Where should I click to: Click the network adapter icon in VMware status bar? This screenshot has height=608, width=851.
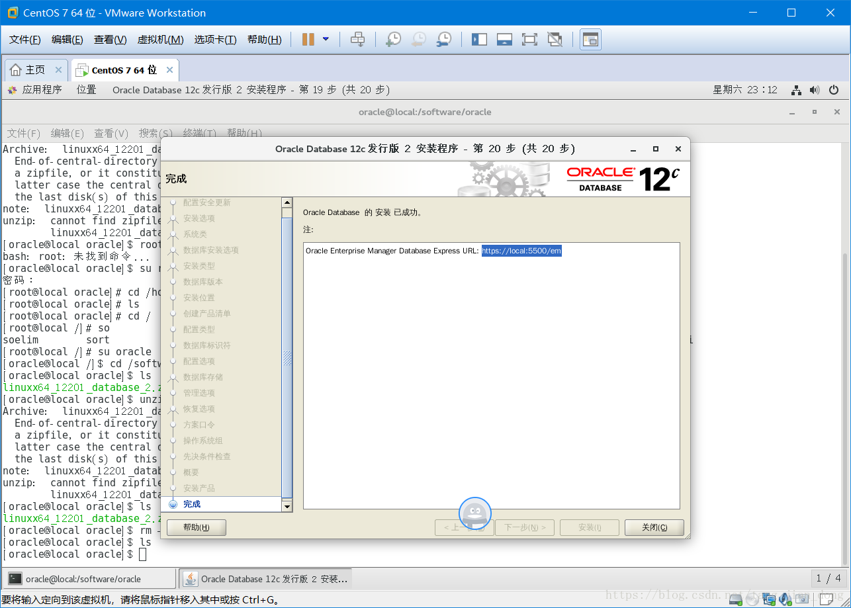(769, 599)
